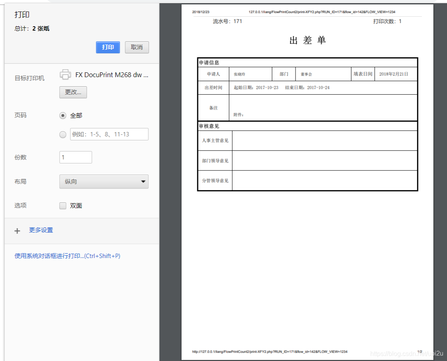The image size is (447, 361).
Task: Enable the 双面 duplex printing checkbox
Action: click(63, 206)
